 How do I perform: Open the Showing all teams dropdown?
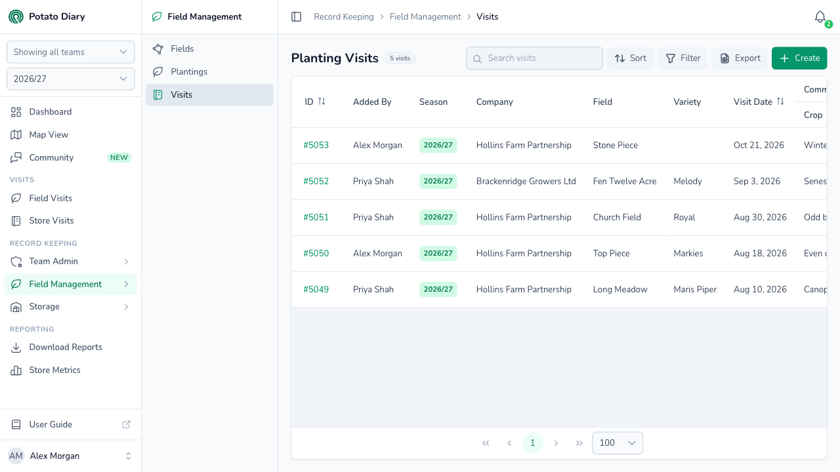(71, 52)
